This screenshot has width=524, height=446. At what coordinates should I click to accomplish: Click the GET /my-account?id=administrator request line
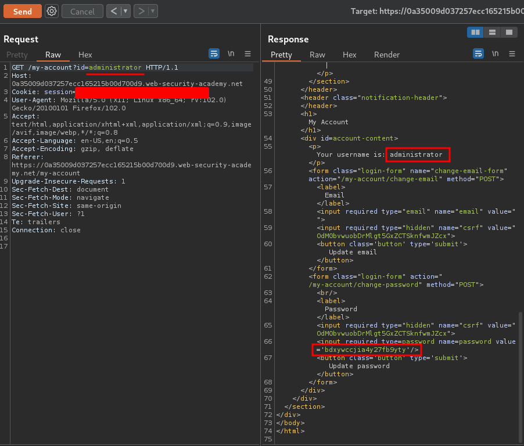point(95,67)
